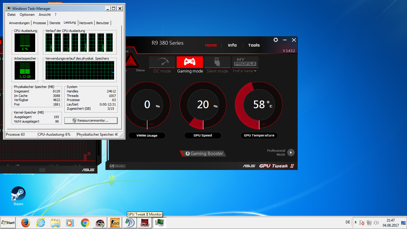Expand Professional Mode with the arrow button
The image size is (407, 229).
click(291, 153)
